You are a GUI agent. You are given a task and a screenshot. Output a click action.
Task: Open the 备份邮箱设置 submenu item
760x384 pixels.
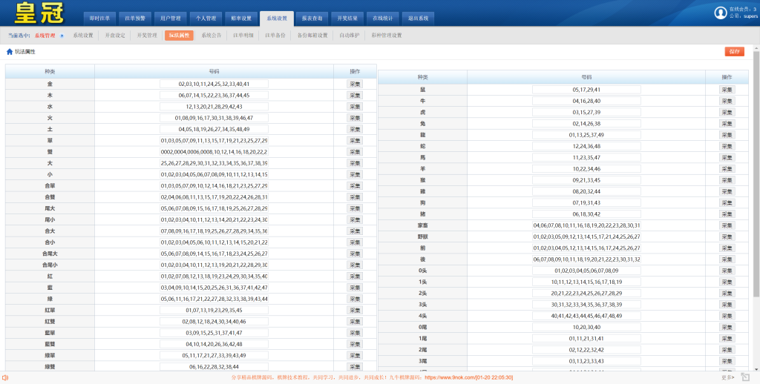pyautogui.click(x=312, y=36)
